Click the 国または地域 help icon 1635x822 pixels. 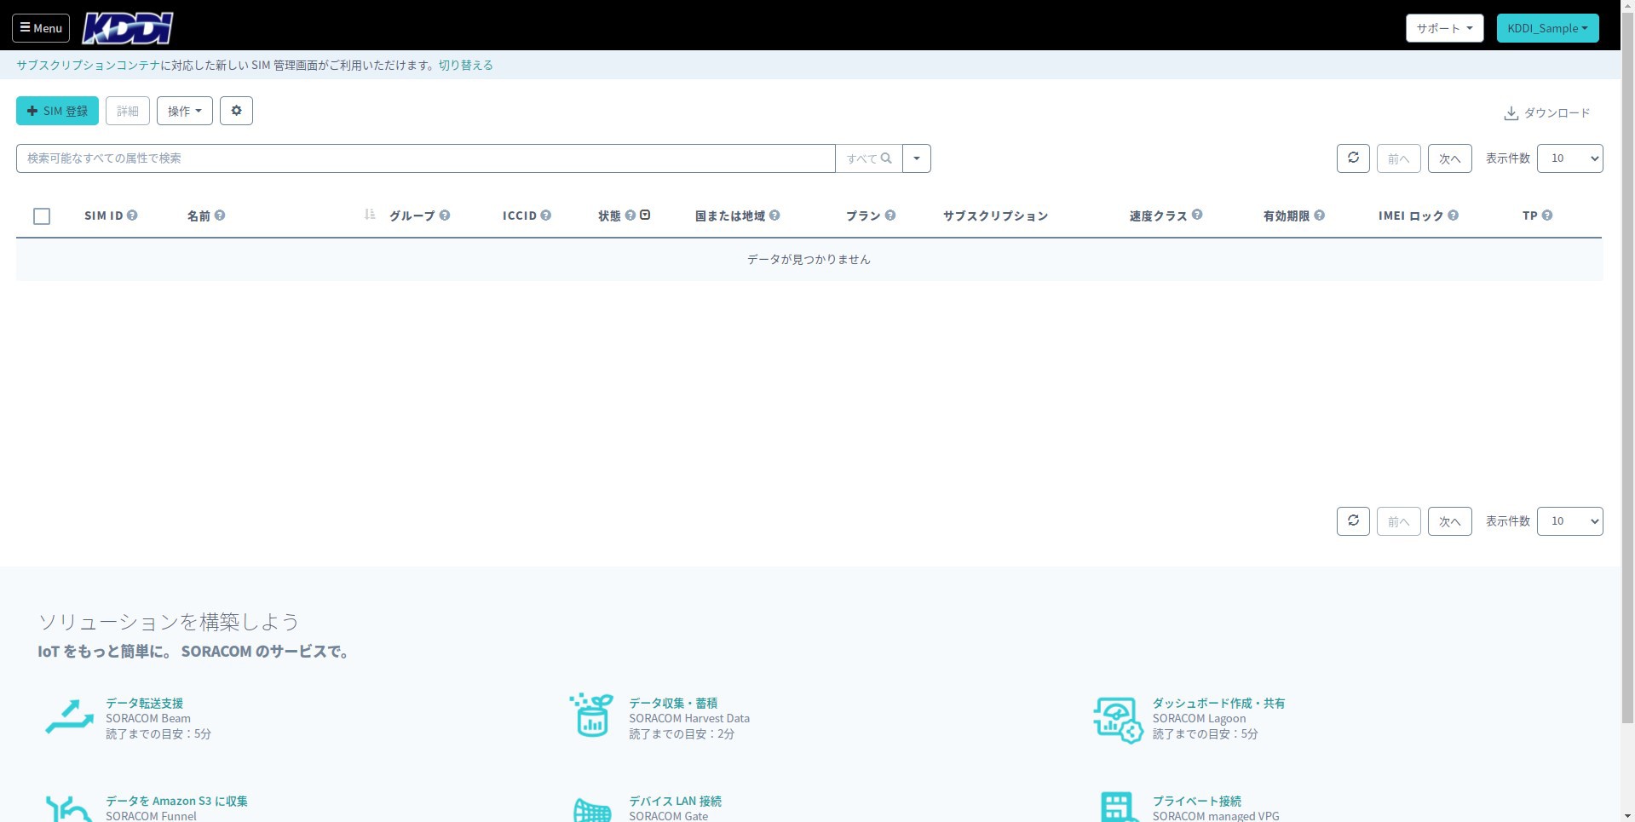click(774, 216)
